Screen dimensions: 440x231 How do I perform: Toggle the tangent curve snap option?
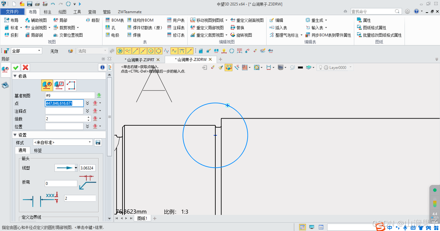click(x=182, y=51)
